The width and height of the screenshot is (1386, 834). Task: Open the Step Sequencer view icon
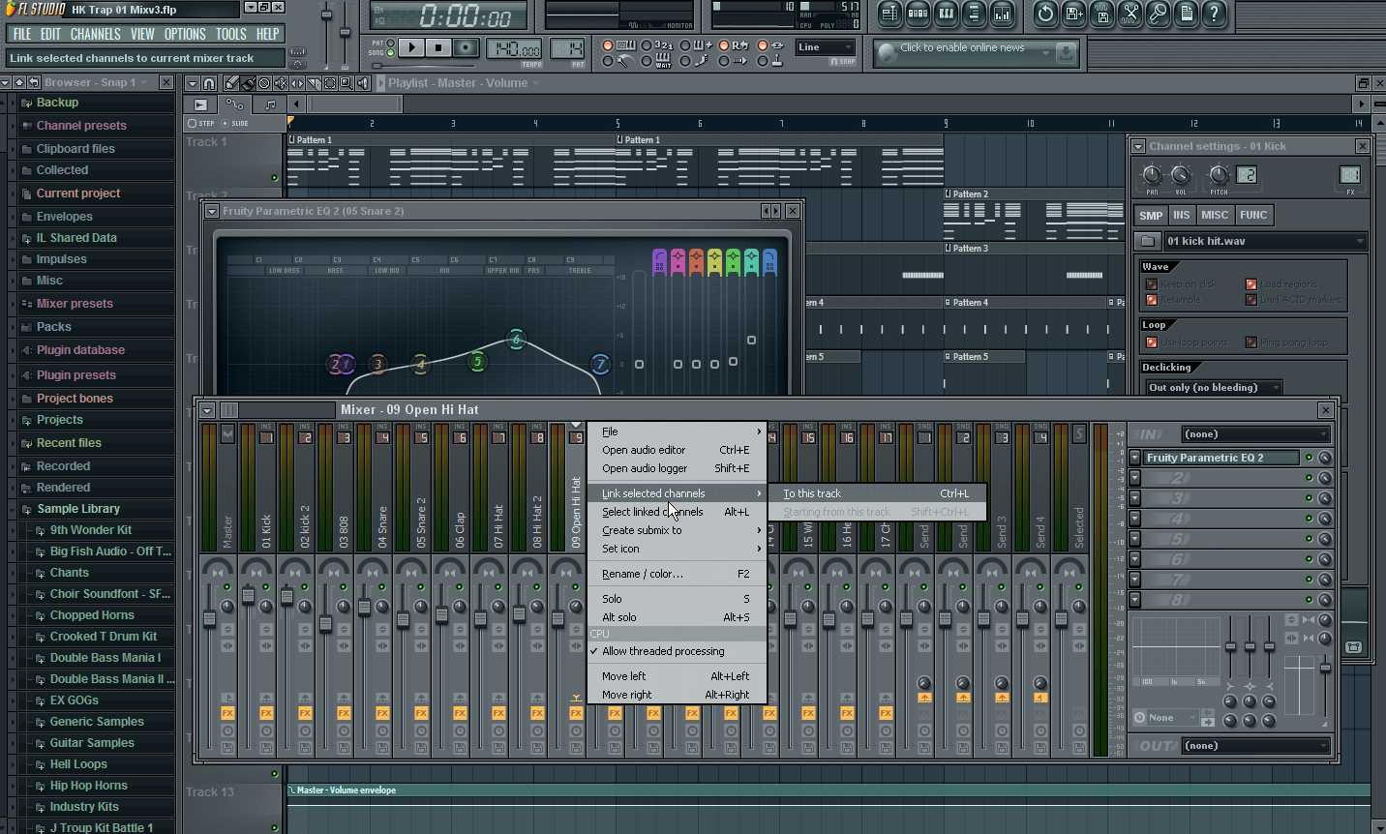tap(918, 14)
